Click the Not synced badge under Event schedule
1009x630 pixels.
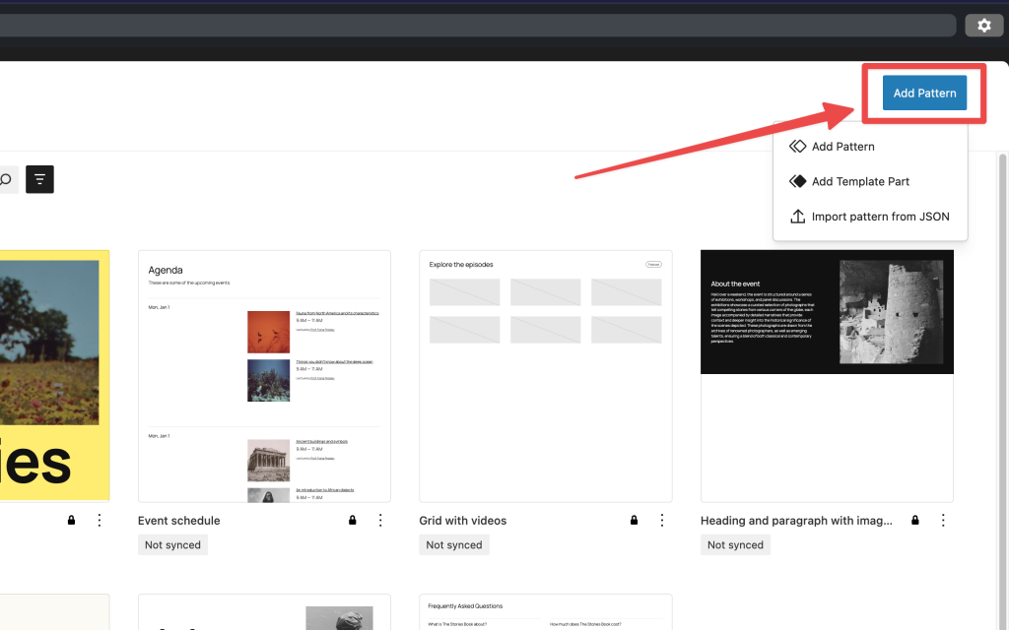click(x=172, y=544)
